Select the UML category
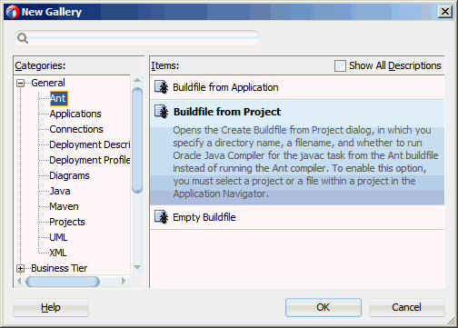 (x=58, y=237)
